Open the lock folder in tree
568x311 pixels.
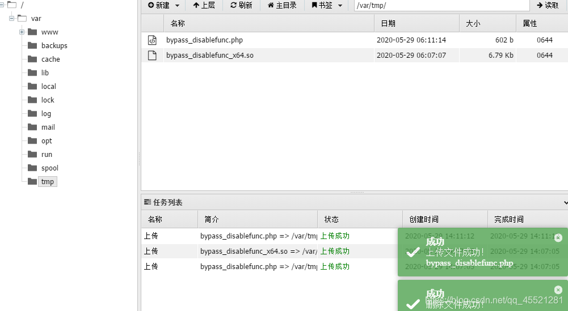pyautogui.click(x=48, y=100)
